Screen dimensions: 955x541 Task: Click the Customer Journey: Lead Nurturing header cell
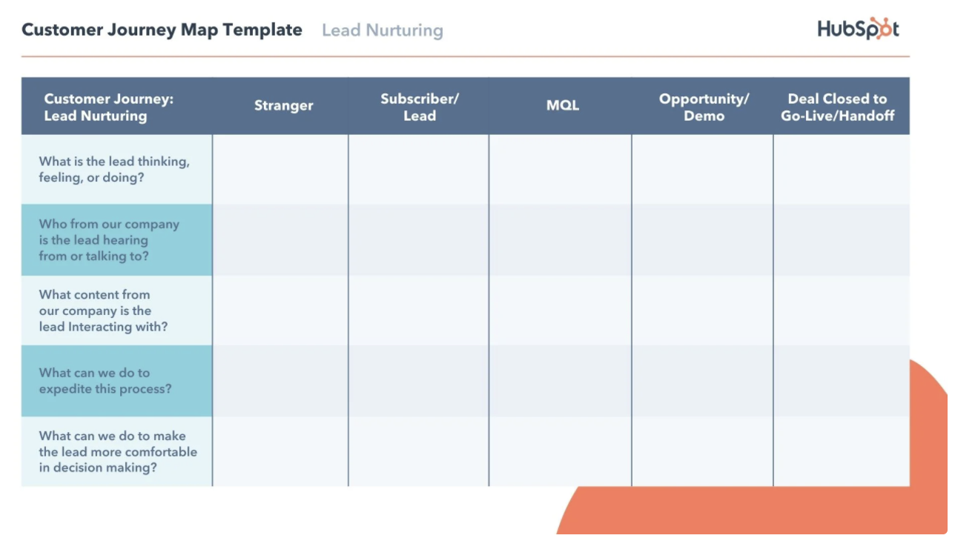click(117, 106)
